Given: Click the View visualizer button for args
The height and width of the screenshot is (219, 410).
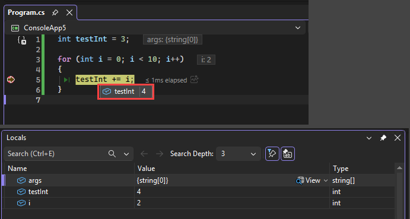Looking at the screenshot, I should pyautogui.click(x=309, y=180).
